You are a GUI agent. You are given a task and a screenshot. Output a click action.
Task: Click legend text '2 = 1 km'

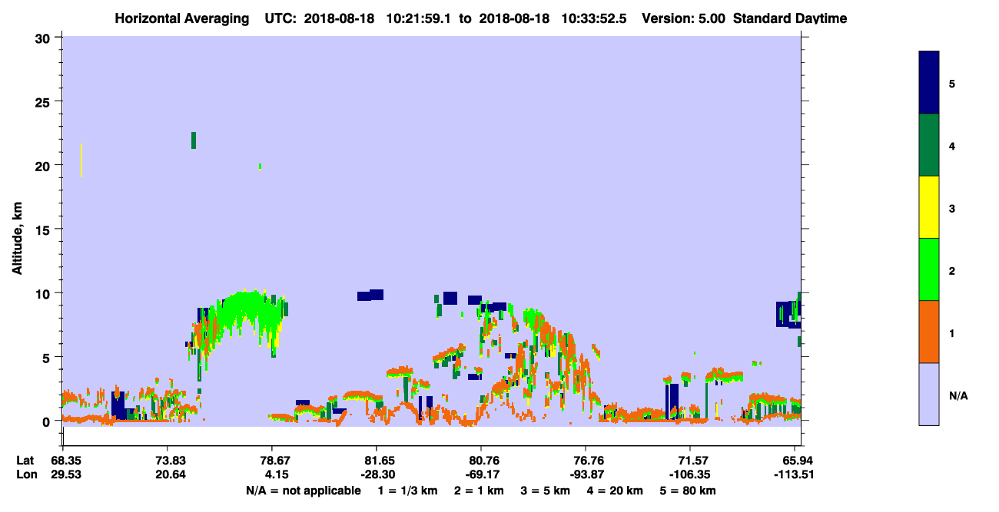click(x=478, y=491)
